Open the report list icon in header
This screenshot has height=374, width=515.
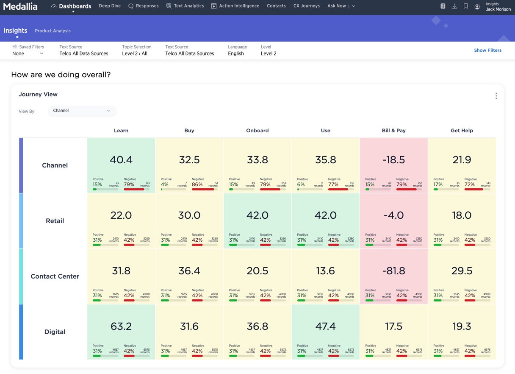(443, 6)
